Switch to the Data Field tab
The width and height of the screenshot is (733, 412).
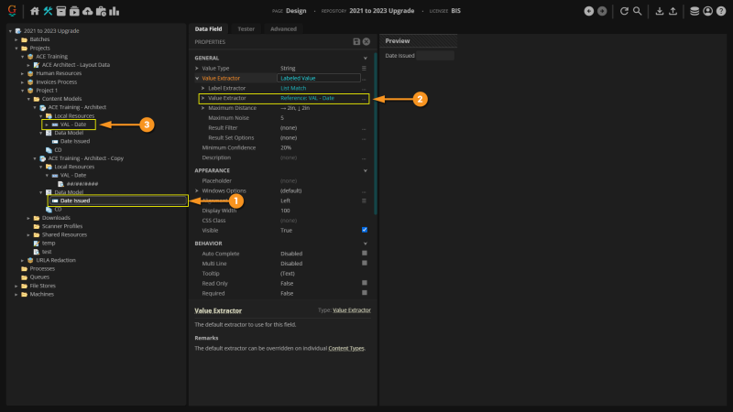pyautogui.click(x=209, y=29)
